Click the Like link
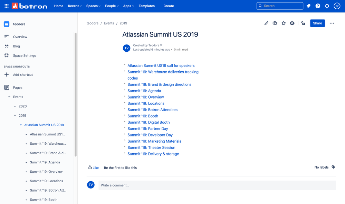345x204 pixels. tap(96, 168)
